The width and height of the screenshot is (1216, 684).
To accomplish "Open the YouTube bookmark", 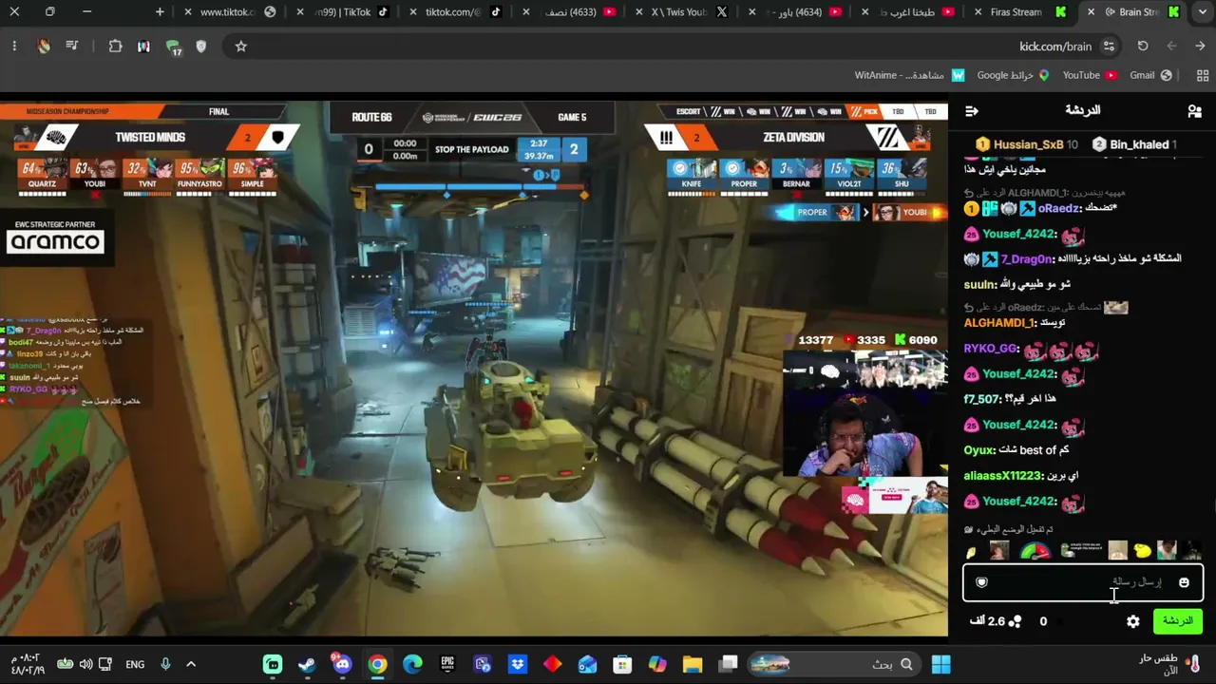I will pos(1090,75).
